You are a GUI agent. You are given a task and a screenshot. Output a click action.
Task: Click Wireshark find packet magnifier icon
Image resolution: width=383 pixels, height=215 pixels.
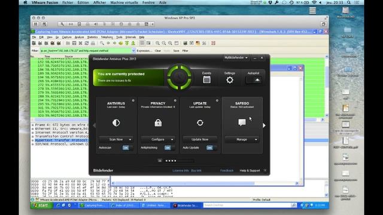[102, 43]
